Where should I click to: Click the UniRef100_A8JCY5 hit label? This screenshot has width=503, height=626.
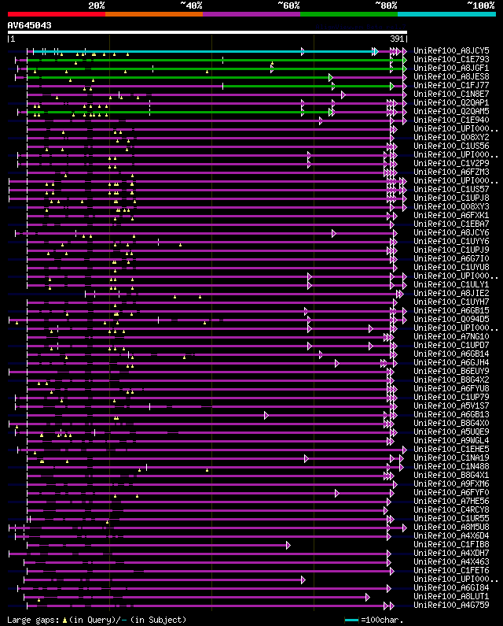[451, 50]
